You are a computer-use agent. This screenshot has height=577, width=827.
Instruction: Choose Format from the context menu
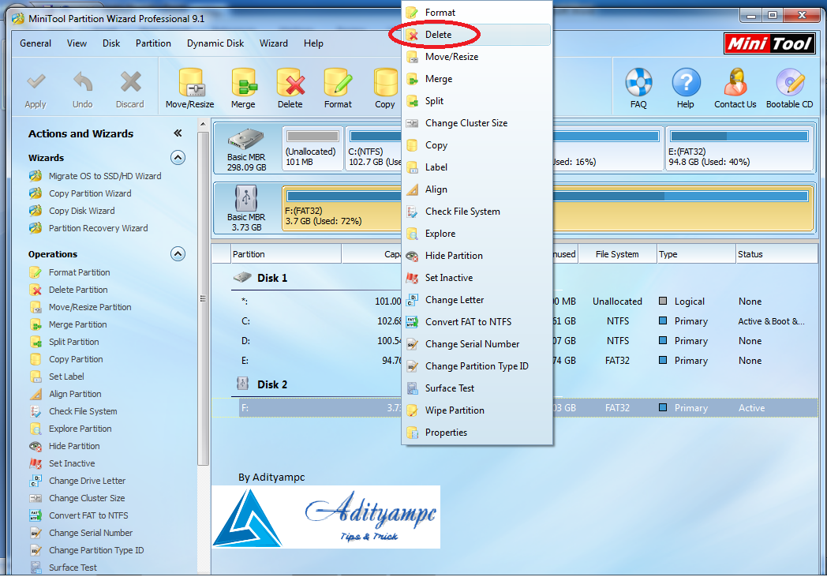click(x=477, y=13)
